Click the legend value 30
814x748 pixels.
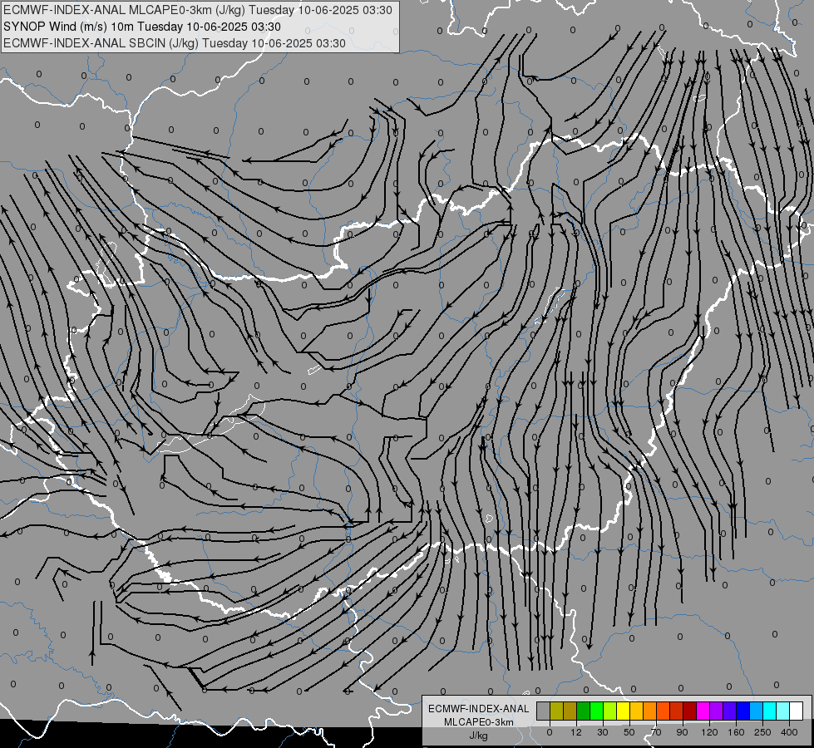(602, 732)
